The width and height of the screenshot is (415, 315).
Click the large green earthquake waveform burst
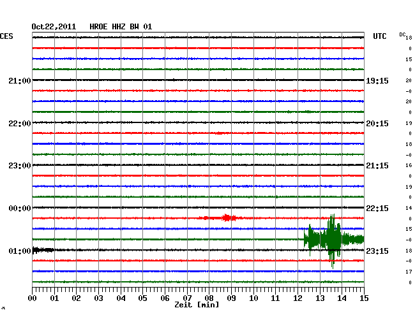[x=334, y=240]
